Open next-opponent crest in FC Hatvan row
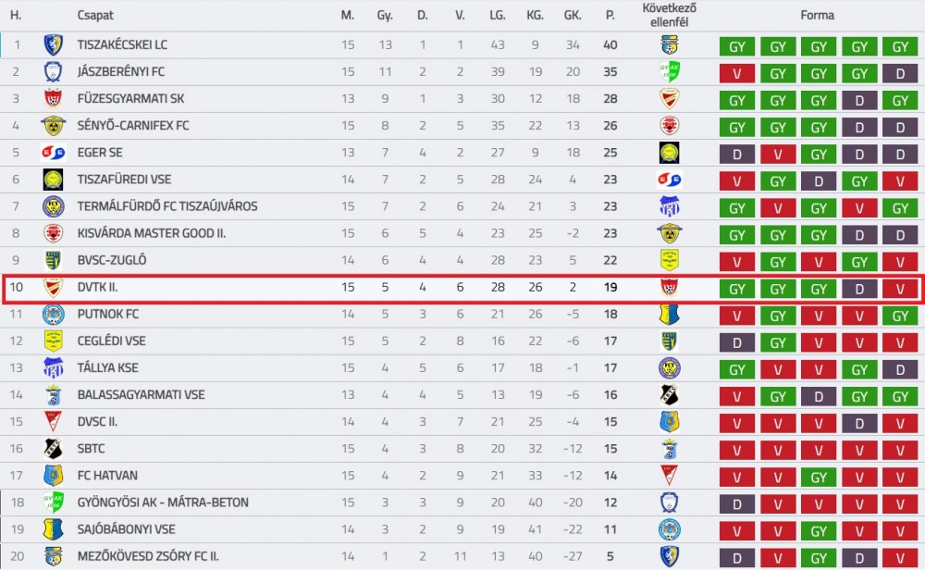 coord(669,476)
